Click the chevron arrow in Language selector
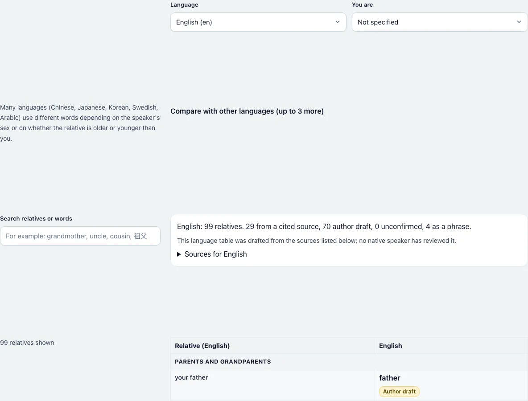This screenshot has width=528, height=401. coord(338,22)
